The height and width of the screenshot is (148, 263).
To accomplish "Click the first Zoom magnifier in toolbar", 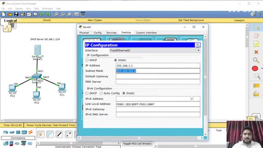I will coord(56,14).
